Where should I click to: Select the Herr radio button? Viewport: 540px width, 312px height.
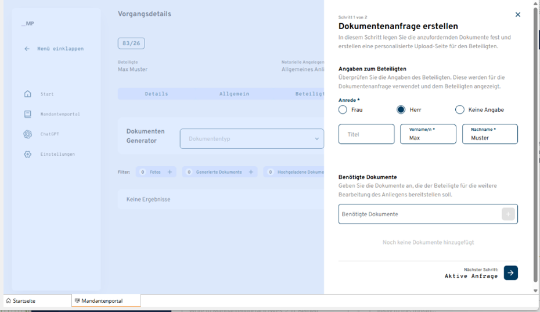[x=401, y=110]
